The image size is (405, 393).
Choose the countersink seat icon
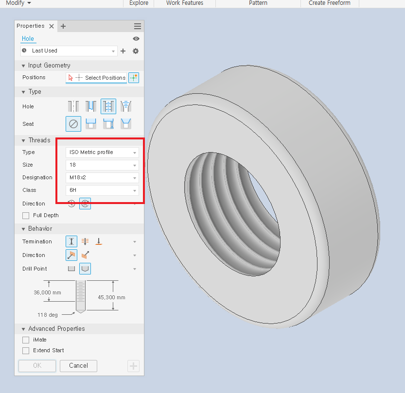(126, 124)
